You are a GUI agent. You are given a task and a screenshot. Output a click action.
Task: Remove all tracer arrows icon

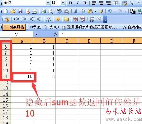(x=49, y=19)
